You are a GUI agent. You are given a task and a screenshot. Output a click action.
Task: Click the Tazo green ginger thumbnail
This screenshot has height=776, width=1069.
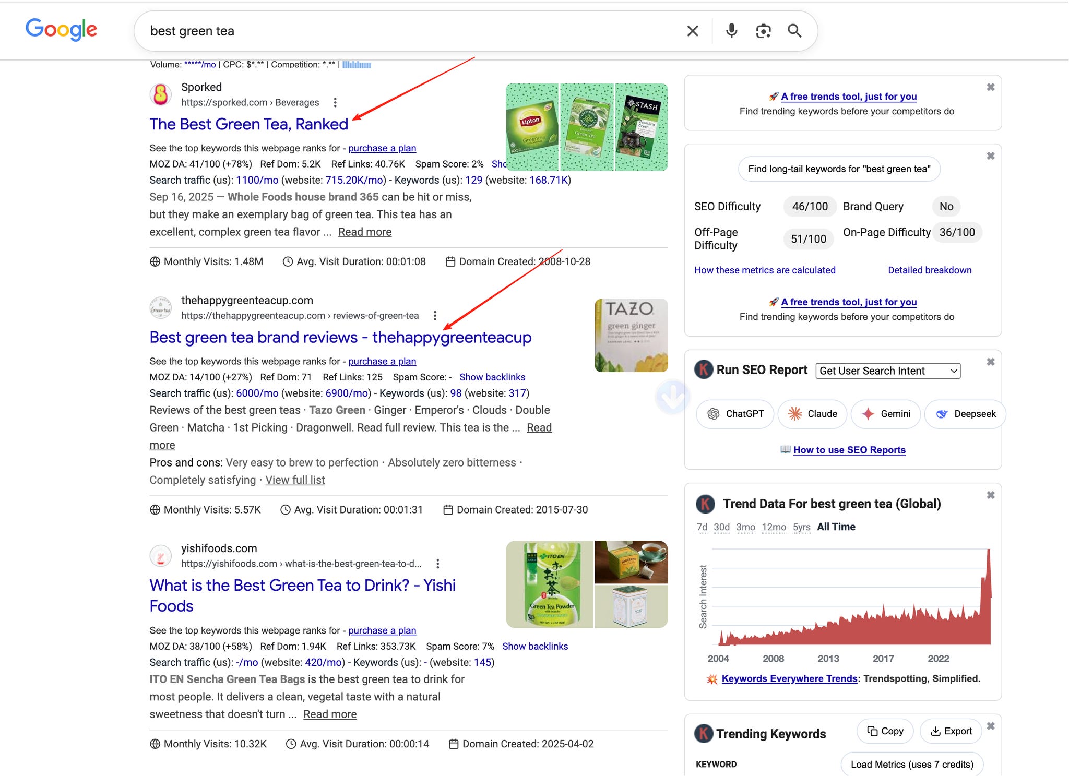(631, 335)
